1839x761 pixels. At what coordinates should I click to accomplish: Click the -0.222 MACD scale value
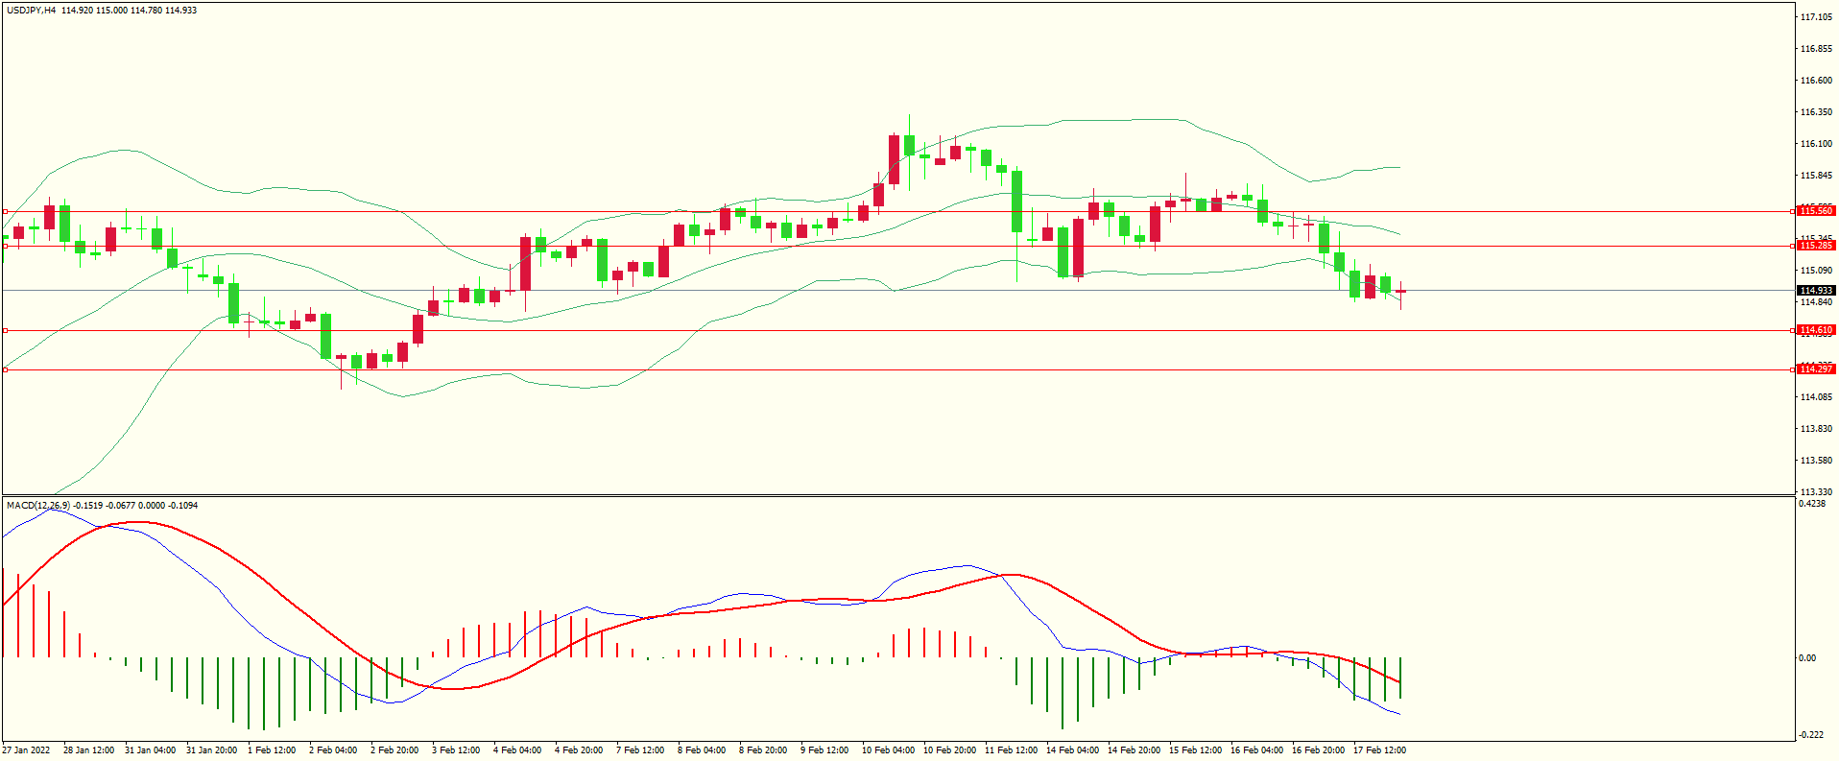click(x=1812, y=735)
